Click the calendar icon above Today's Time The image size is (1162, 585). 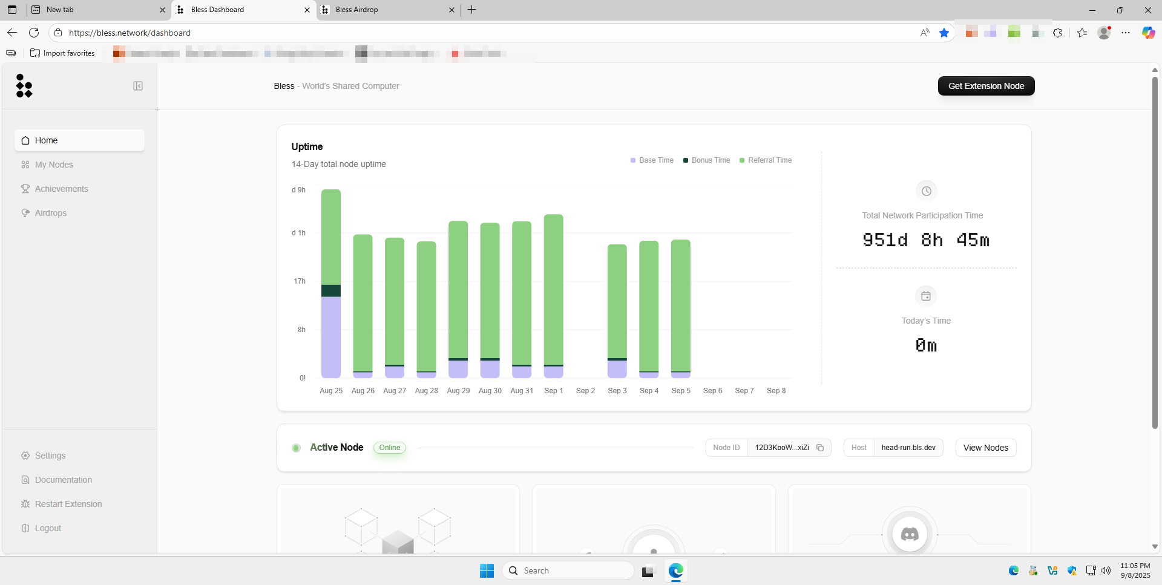click(926, 296)
